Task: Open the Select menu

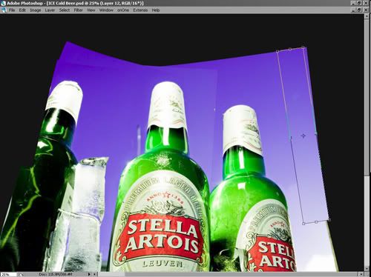Action: tap(65, 10)
